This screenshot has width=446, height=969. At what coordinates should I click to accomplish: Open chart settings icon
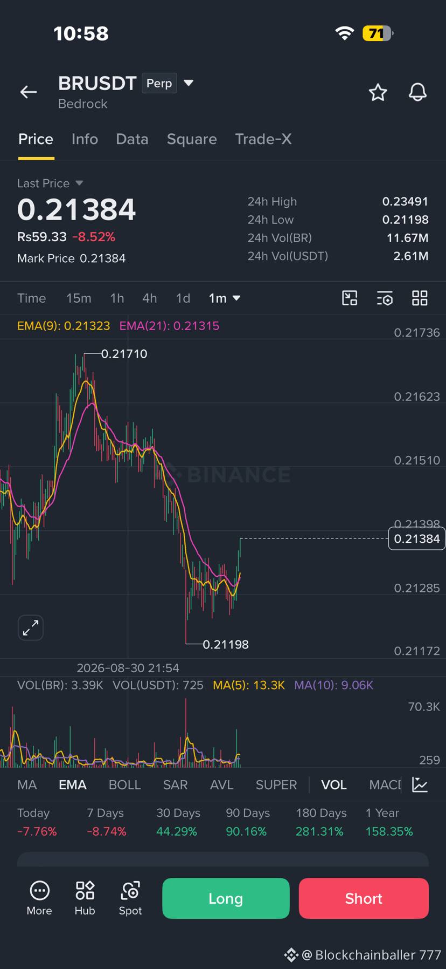point(385,298)
